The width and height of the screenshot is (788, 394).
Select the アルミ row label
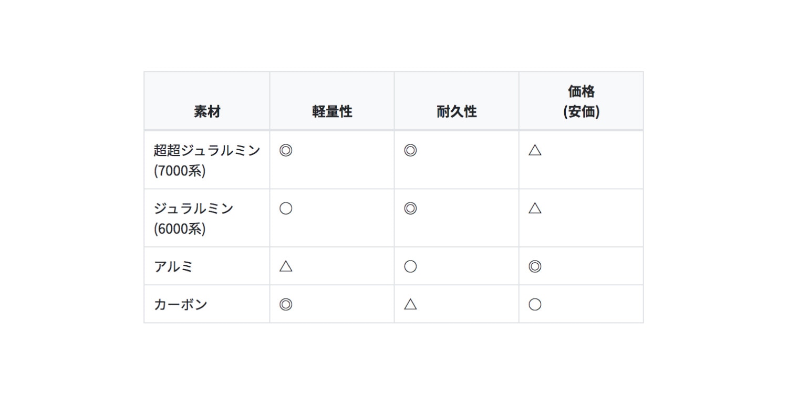click(173, 266)
